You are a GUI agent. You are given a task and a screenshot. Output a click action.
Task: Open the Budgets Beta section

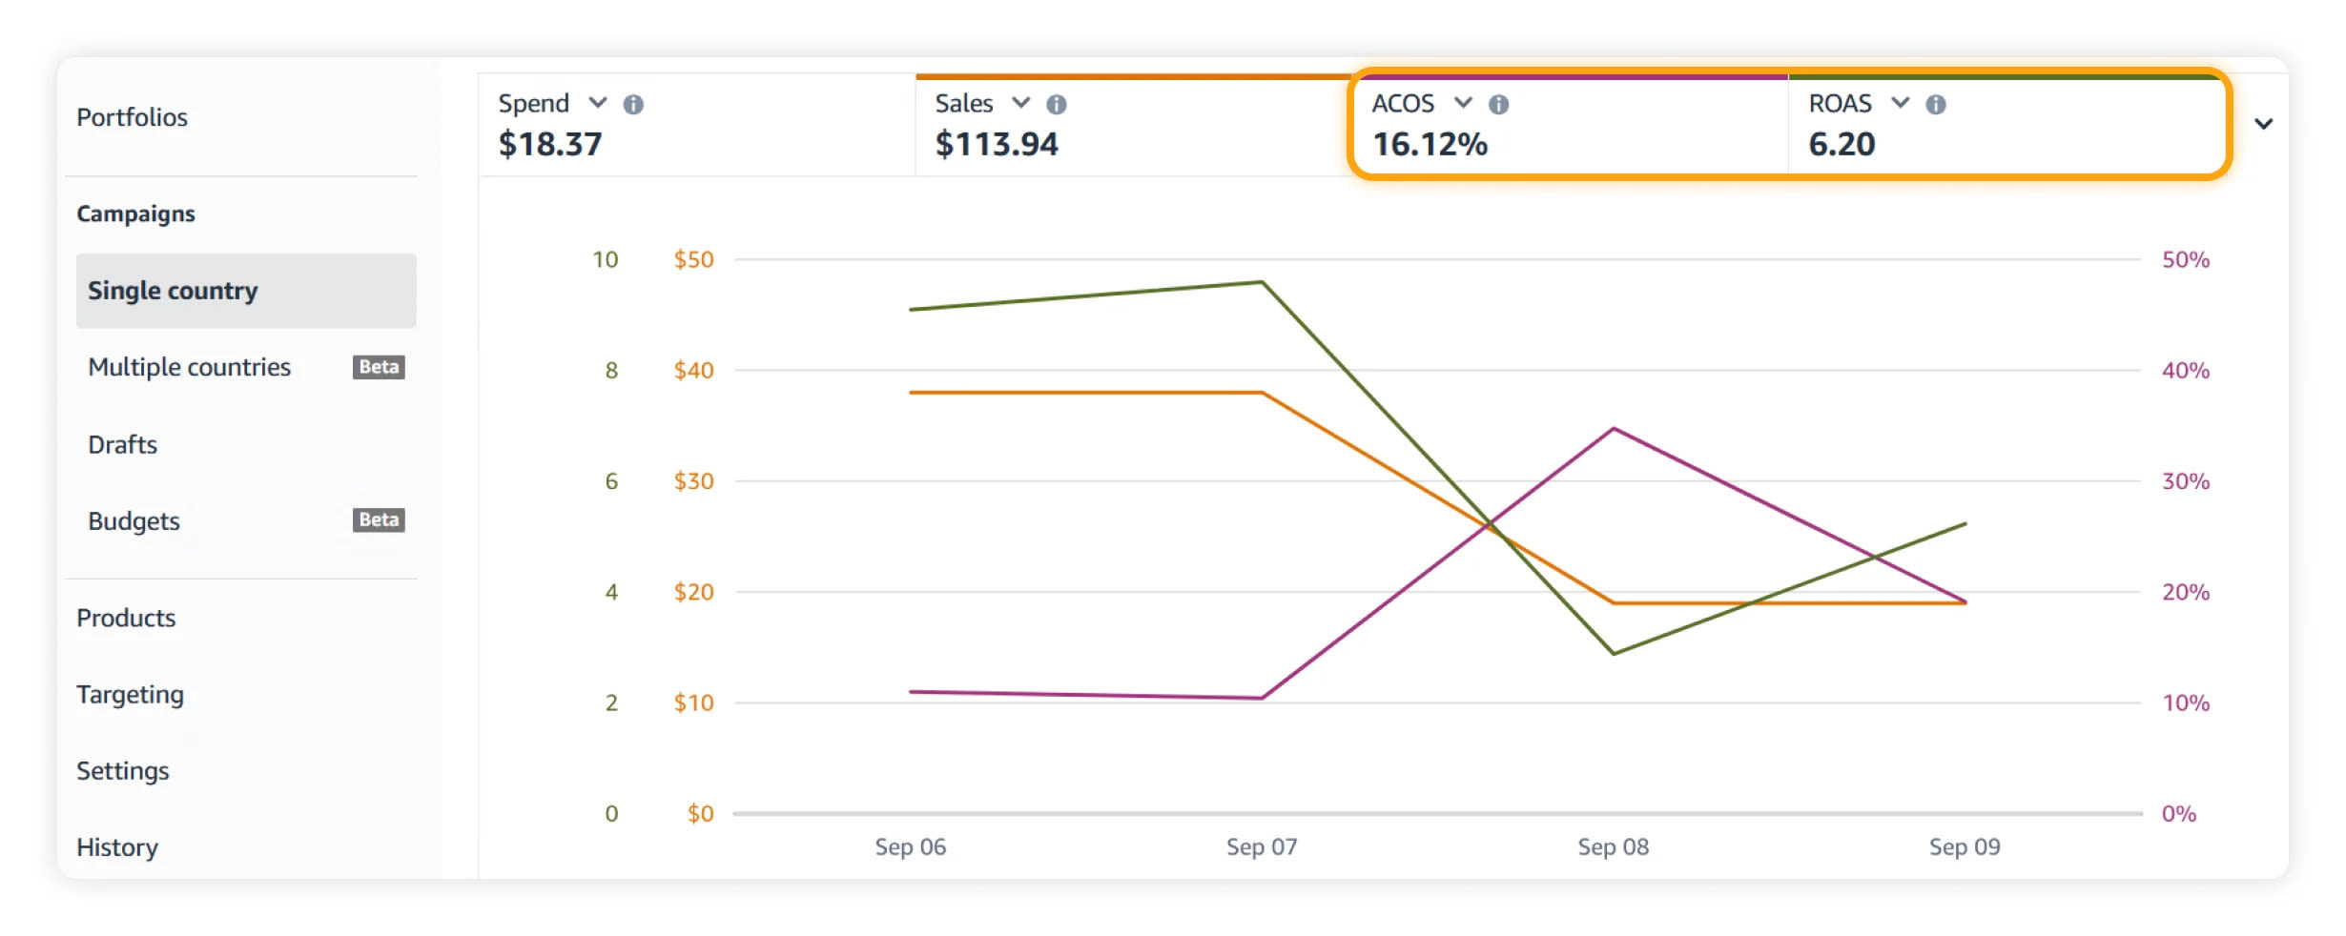(x=134, y=520)
